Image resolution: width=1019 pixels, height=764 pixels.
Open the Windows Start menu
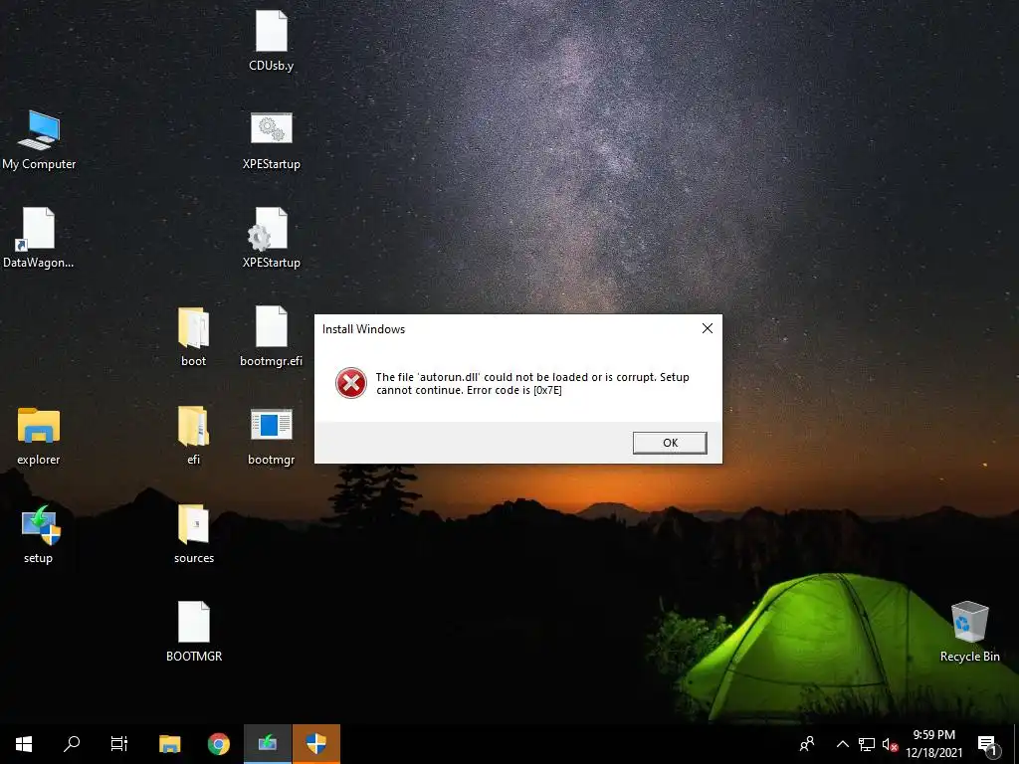pos(24,744)
